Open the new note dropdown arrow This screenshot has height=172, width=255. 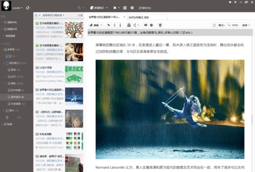[107, 8]
